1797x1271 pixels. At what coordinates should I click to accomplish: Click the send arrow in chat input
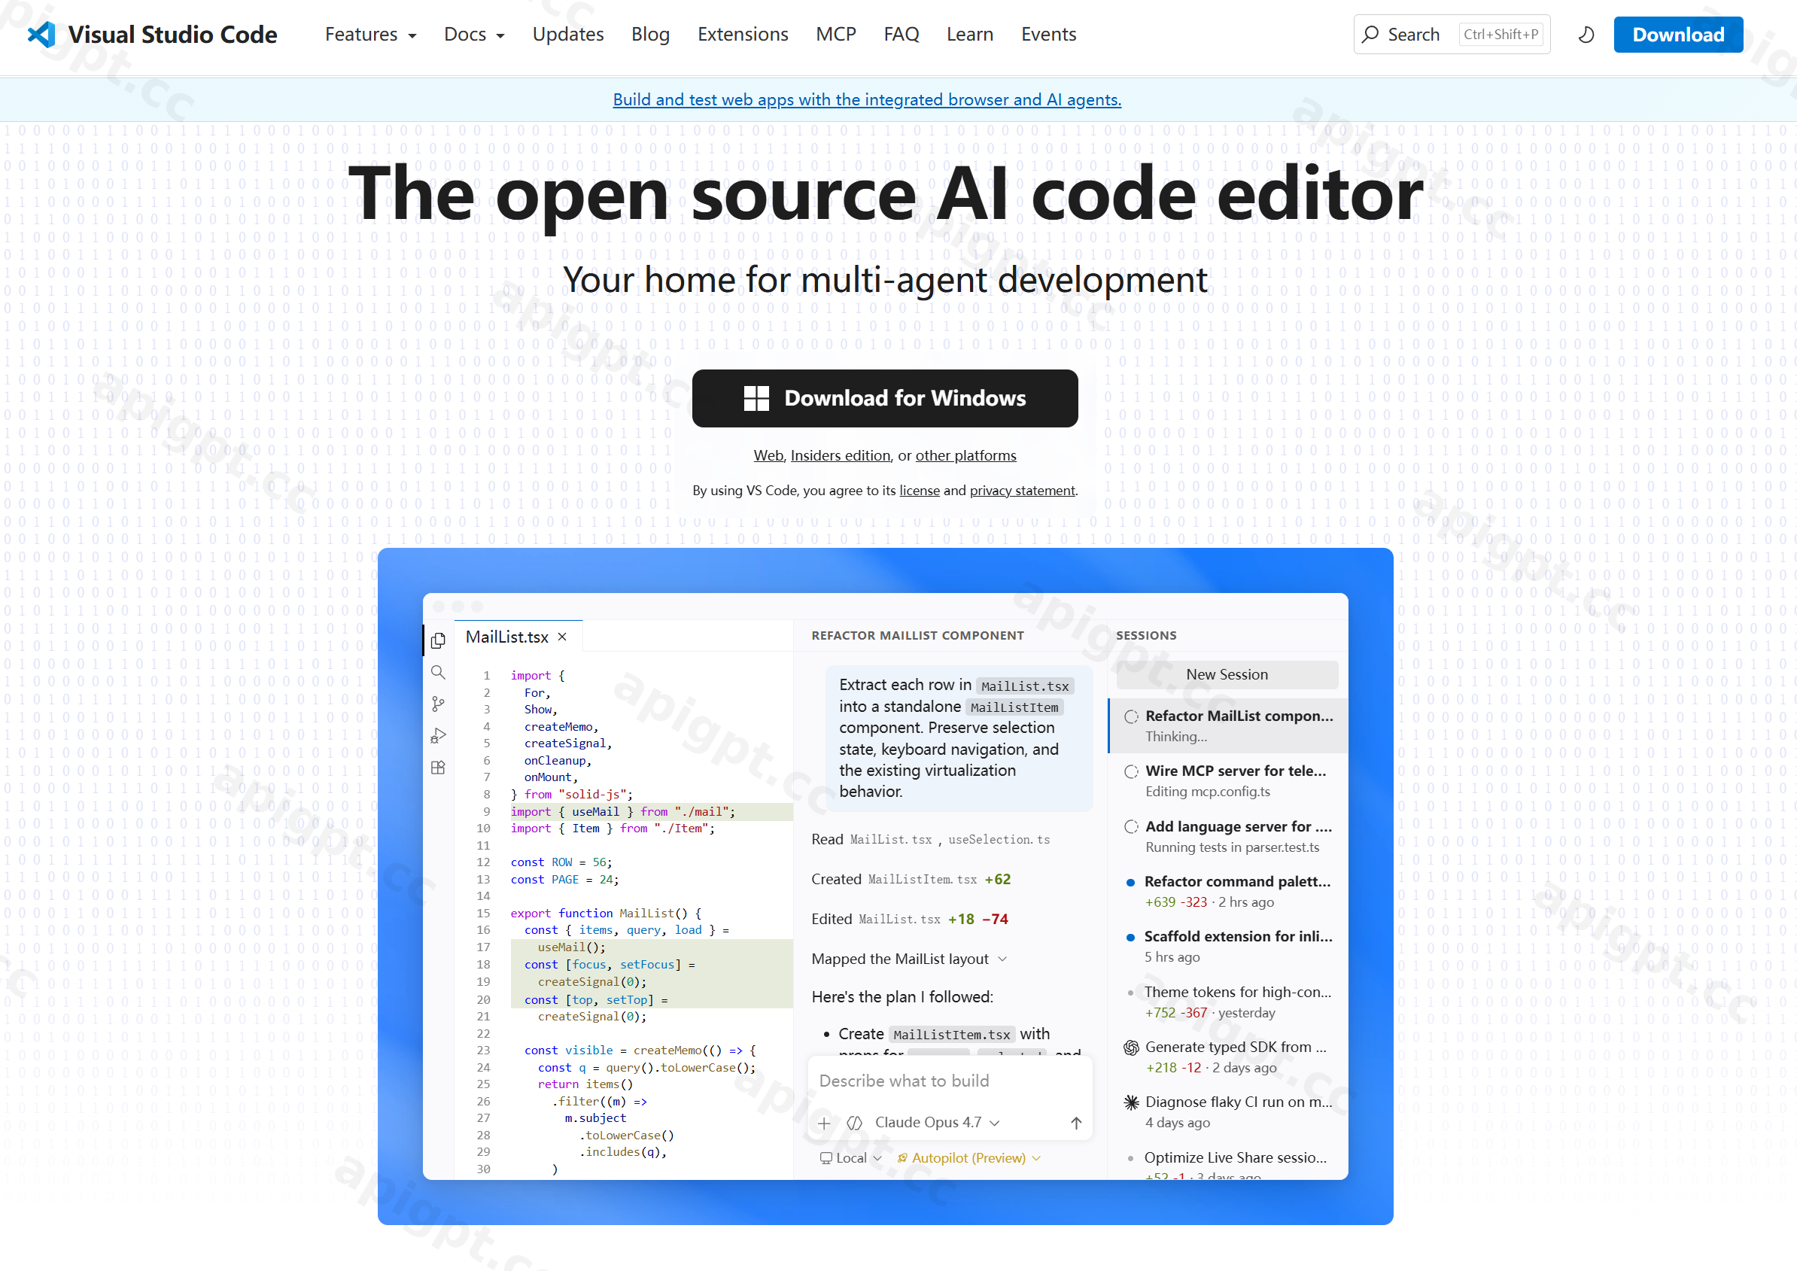1076,1123
